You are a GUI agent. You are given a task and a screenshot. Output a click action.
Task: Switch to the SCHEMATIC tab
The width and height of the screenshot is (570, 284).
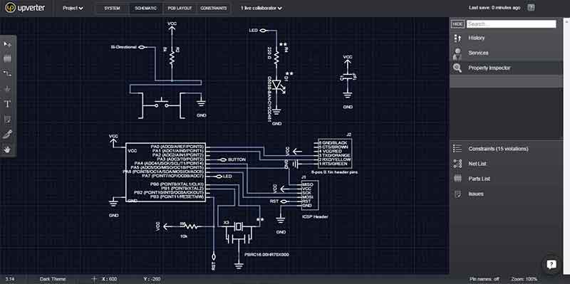pyautogui.click(x=145, y=8)
